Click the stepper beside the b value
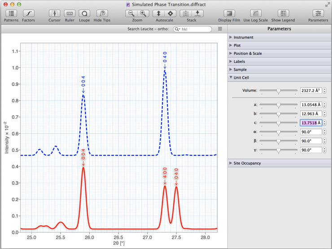This screenshot has width=332, height=249. pyautogui.click(x=324, y=114)
